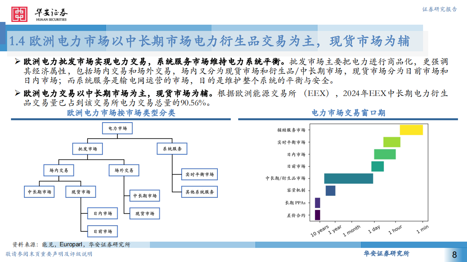The image size is (467, 262).
Task: Click the teal-green 日前市场 bar
Action: pyautogui.click(x=378, y=166)
